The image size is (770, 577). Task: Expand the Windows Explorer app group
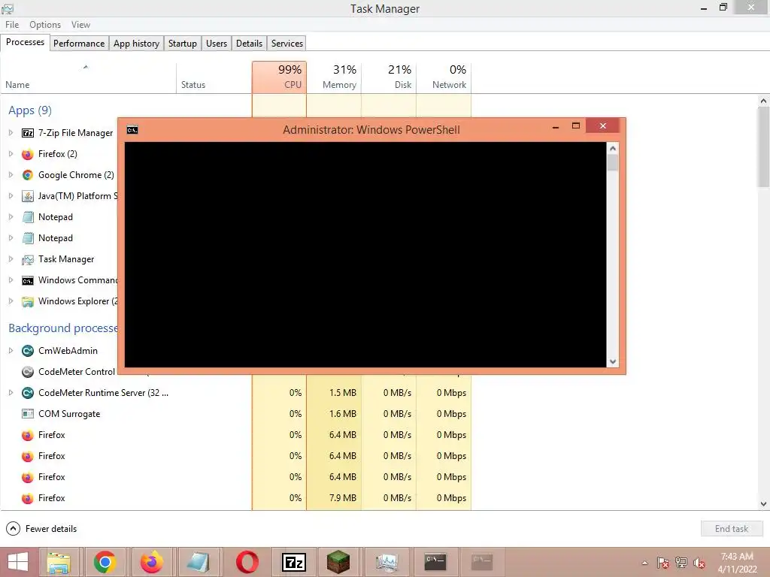click(11, 301)
